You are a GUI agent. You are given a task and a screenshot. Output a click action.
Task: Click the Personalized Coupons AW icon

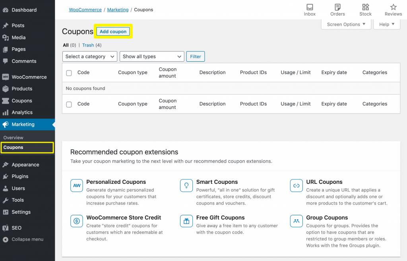pos(77,185)
